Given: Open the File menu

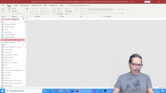Looking at the screenshot, I should 3,5.
